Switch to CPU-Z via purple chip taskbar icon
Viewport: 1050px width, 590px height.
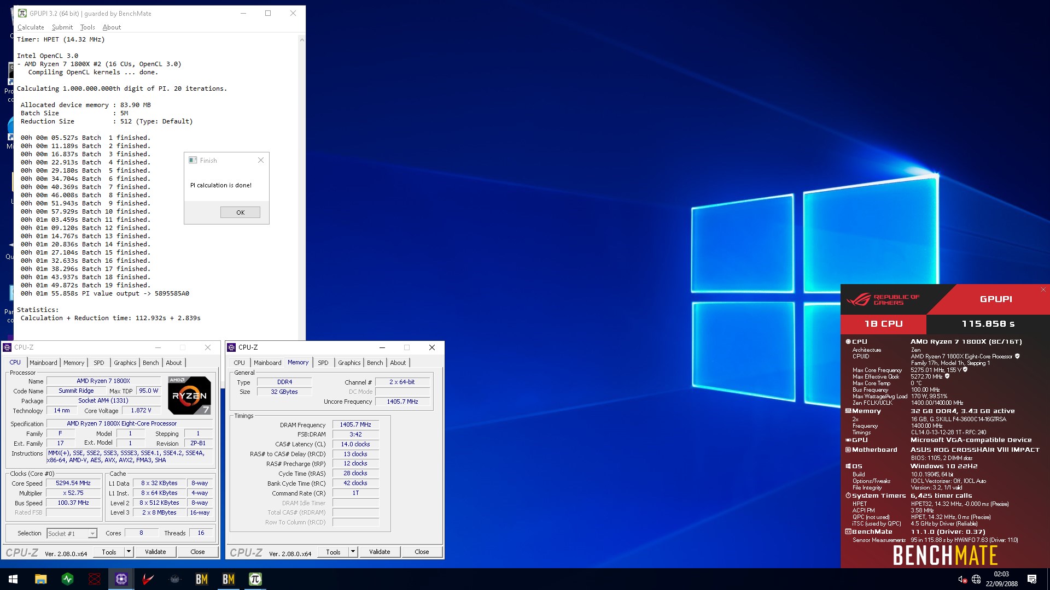click(x=121, y=579)
